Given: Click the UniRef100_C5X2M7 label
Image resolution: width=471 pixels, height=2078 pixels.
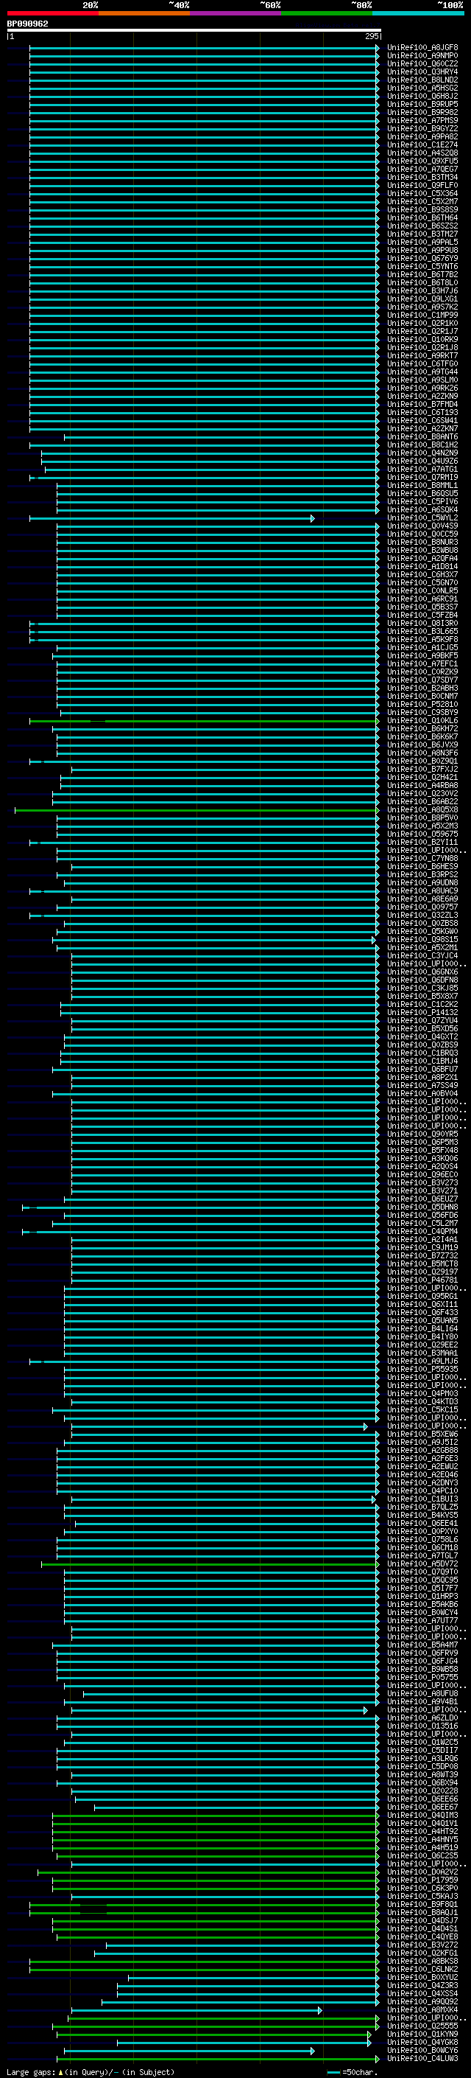Looking at the screenshot, I should (422, 202).
